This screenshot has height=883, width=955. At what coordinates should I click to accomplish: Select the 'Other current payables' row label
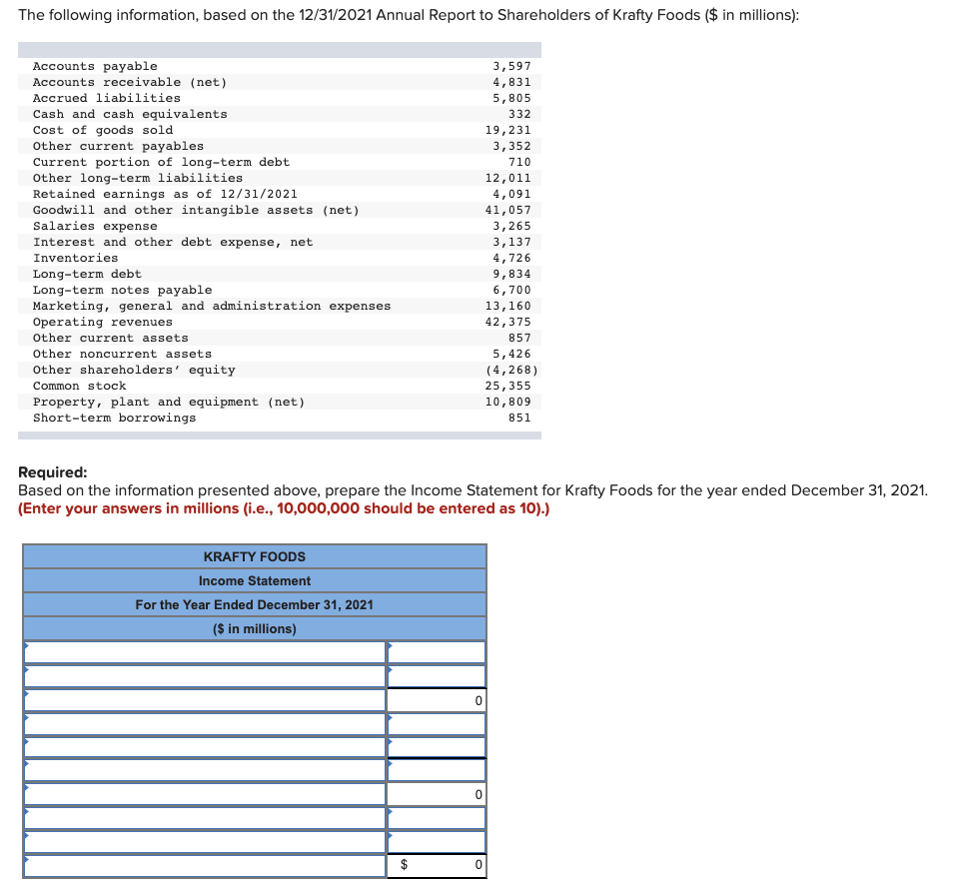tap(118, 146)
